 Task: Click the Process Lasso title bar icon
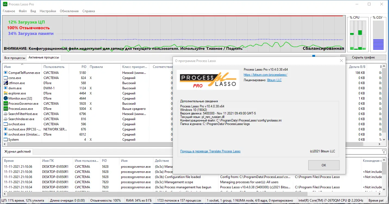coord(5,4)
